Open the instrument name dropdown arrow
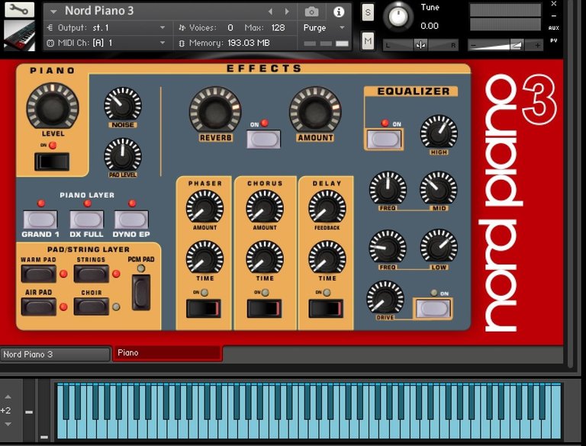The width and height of the screenshot is (586, 446). (x=53, y=11)
